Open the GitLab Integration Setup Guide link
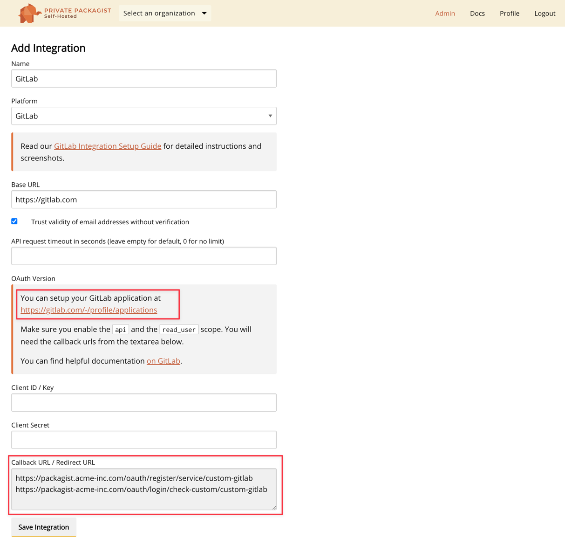Viewport: 565px width, 545px height. (x=108, y=146)
